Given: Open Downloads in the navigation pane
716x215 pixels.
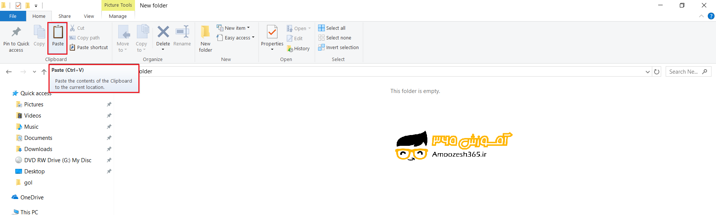Looking at the screenshot, I should tap(34, 149).
